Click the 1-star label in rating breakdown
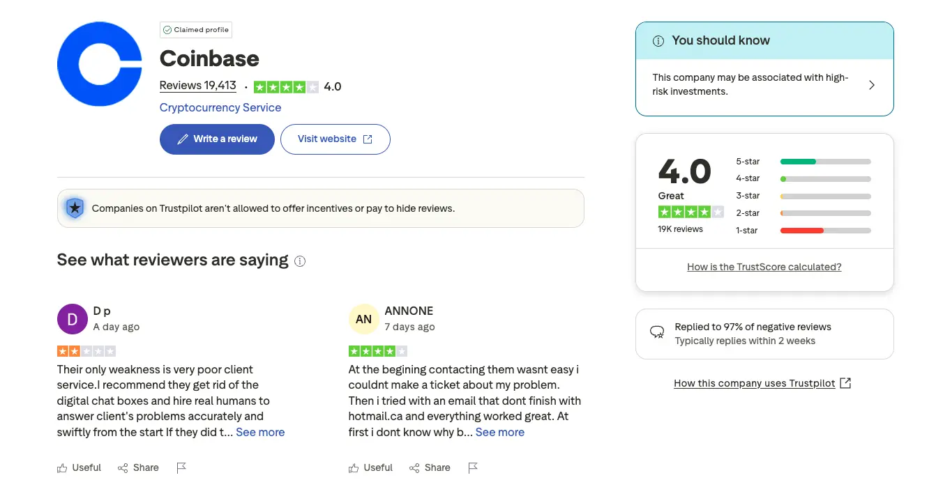 (747, 231)
